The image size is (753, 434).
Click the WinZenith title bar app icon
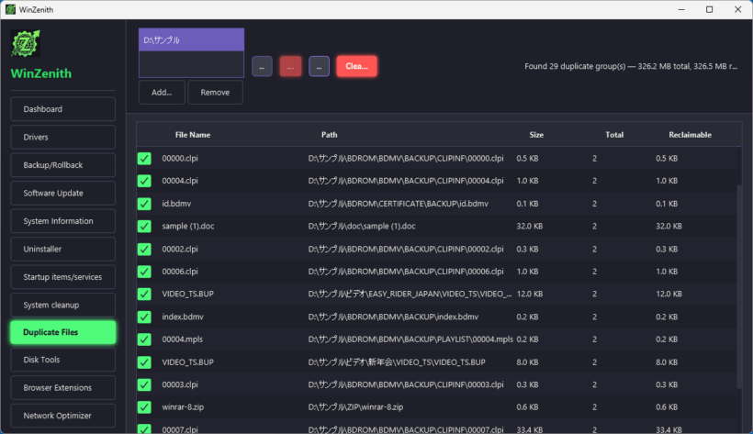coord(10,9)
